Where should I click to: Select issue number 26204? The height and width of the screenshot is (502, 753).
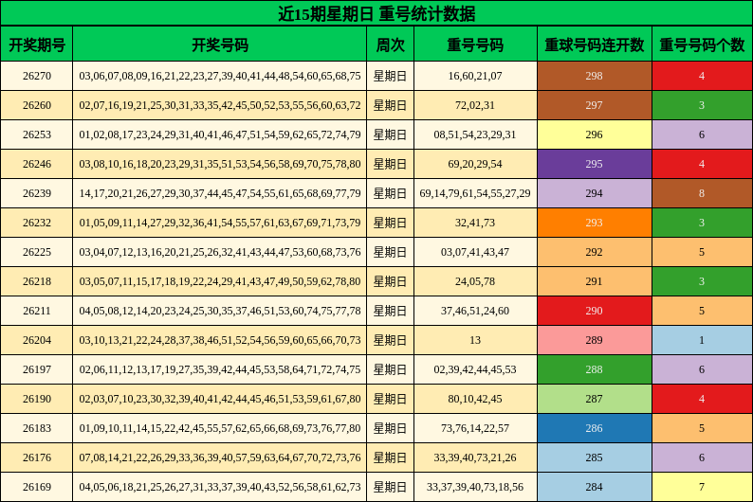tap(36, 340)
